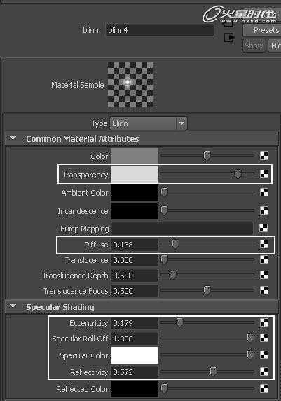This screenshot has width=281, height=401.
Task: Click the Reflectivity value field 0.572
Action: pos(135,372)
